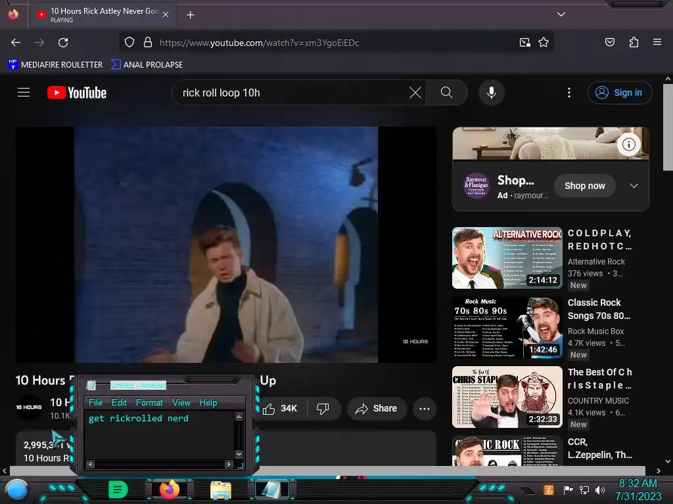Click the Sign in button
The width and height of the screenshot is (673, 504).
(x=619, y=93)
